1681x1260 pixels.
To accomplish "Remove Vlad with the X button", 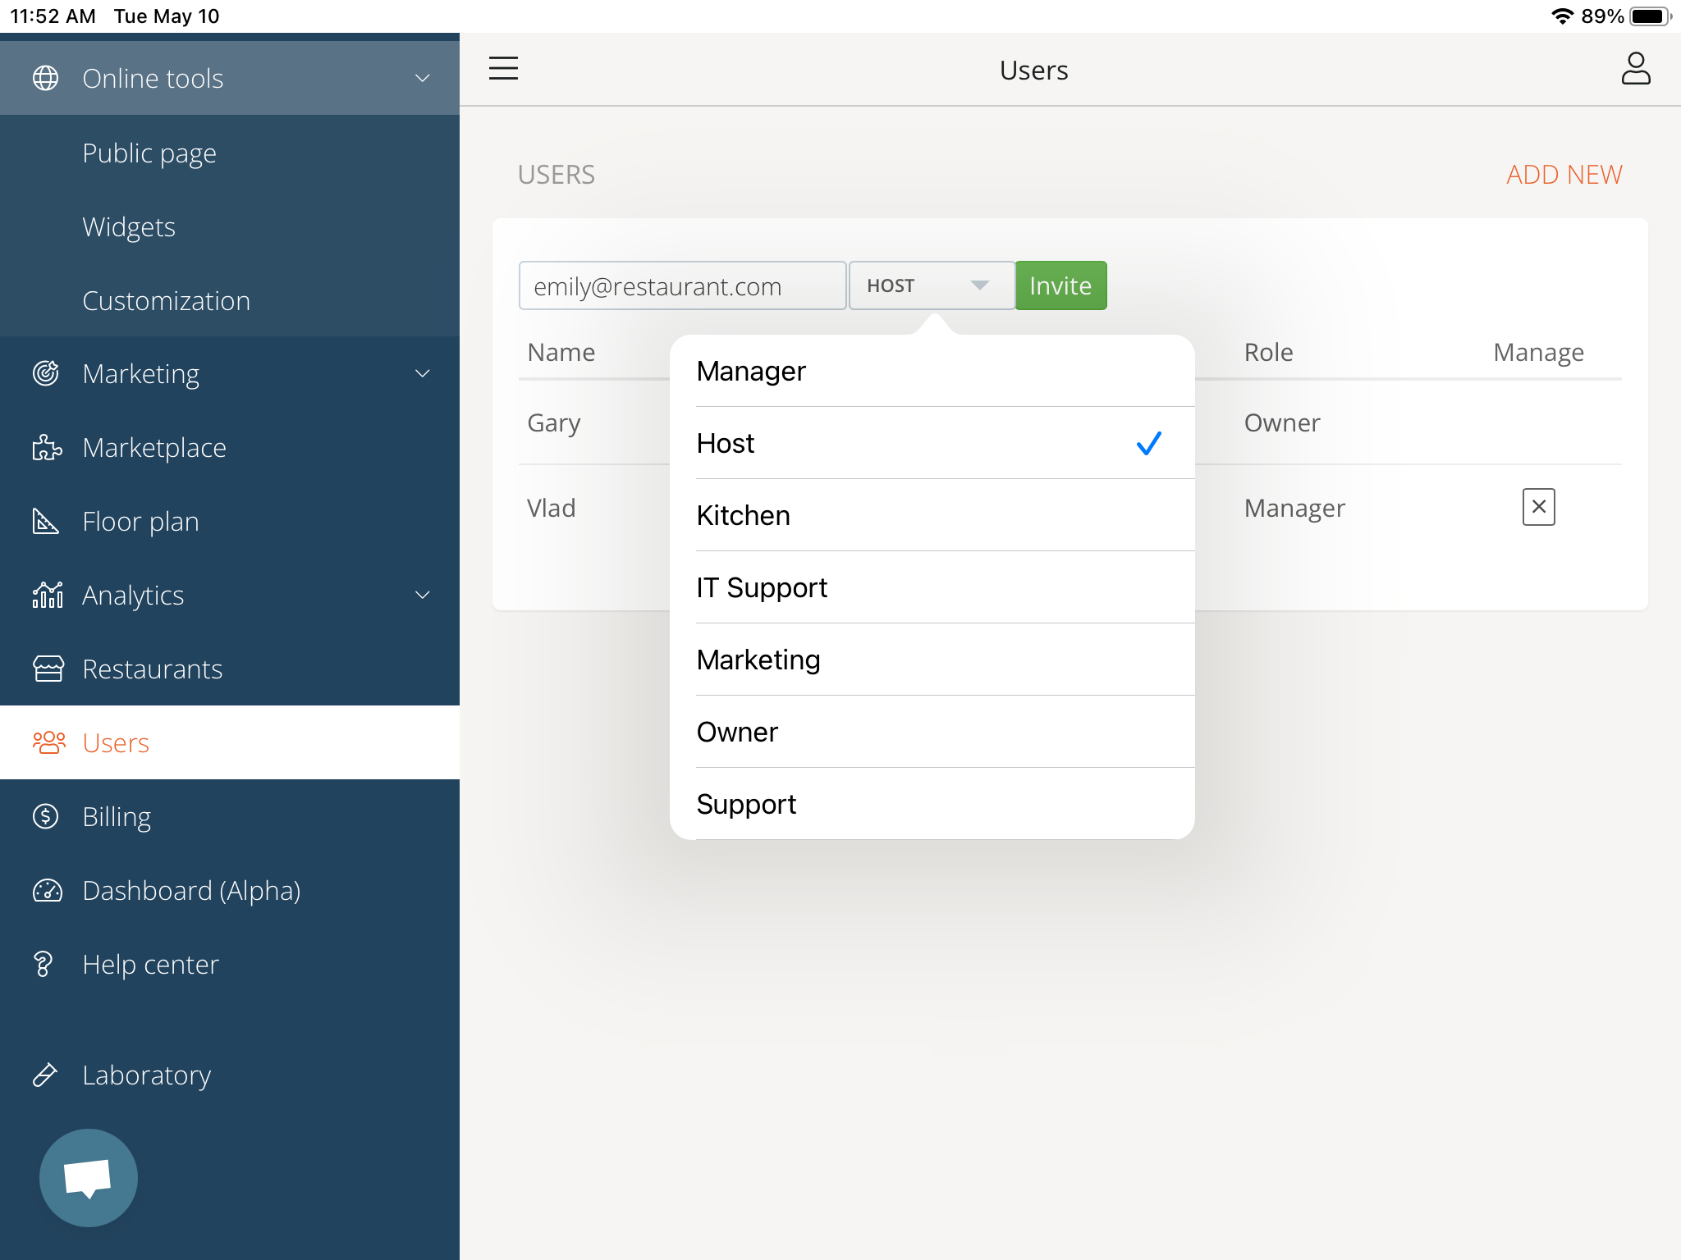I will click(1538, 507).
